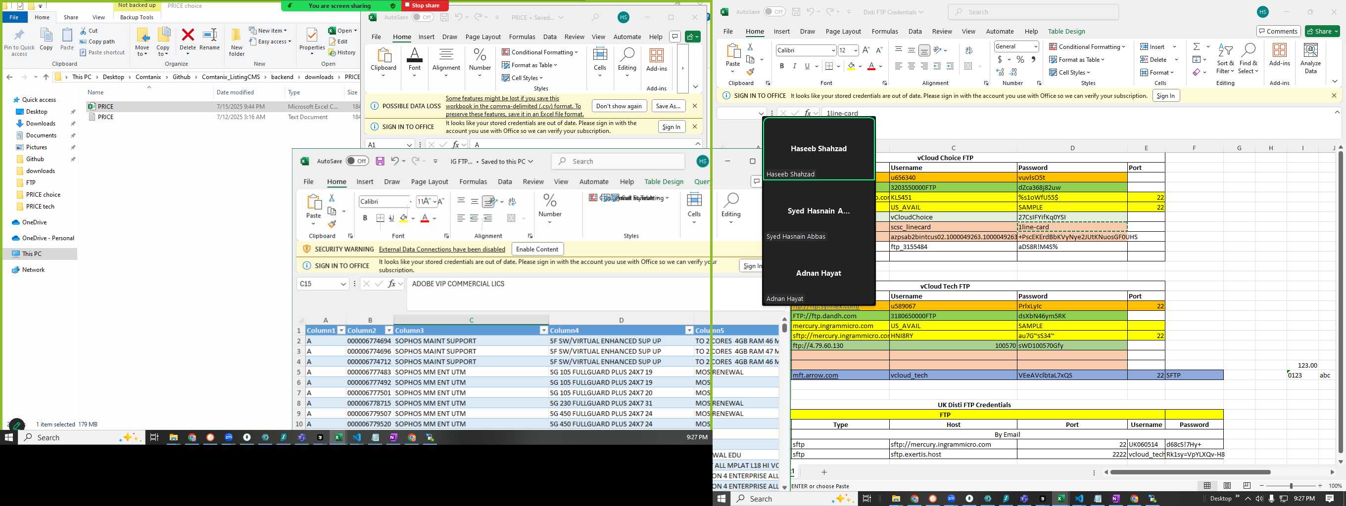Toggle Bold in Disti FTP Credentials ribbon
Screen dimensions: 1346x506
point(782,66)
